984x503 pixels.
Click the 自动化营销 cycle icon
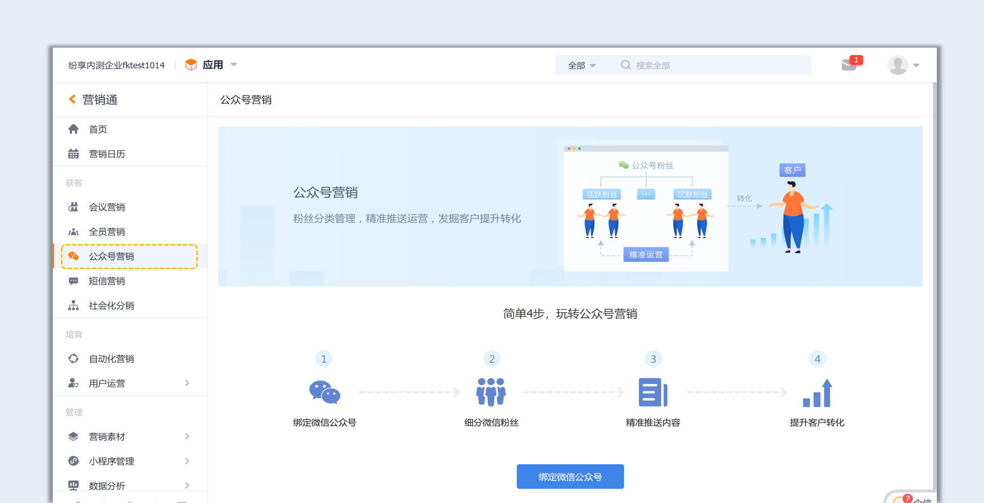click(x=73, y=358)
